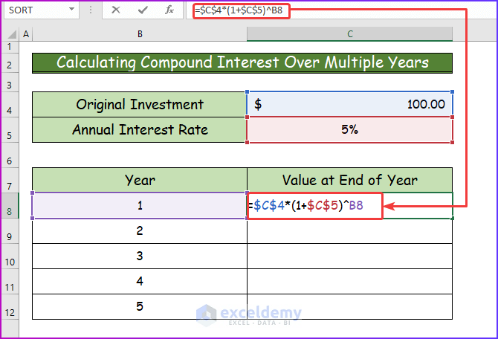The width and height of the screenshot is (498, 339).
Task: Click the 'Year' column heading cell
Action: pyautogui.click(x=140, y=180)
